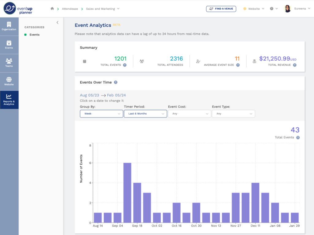The height and width of the screenshot is (235, 314).
Task: Click the 43 total events number
Action: [295, 130]
